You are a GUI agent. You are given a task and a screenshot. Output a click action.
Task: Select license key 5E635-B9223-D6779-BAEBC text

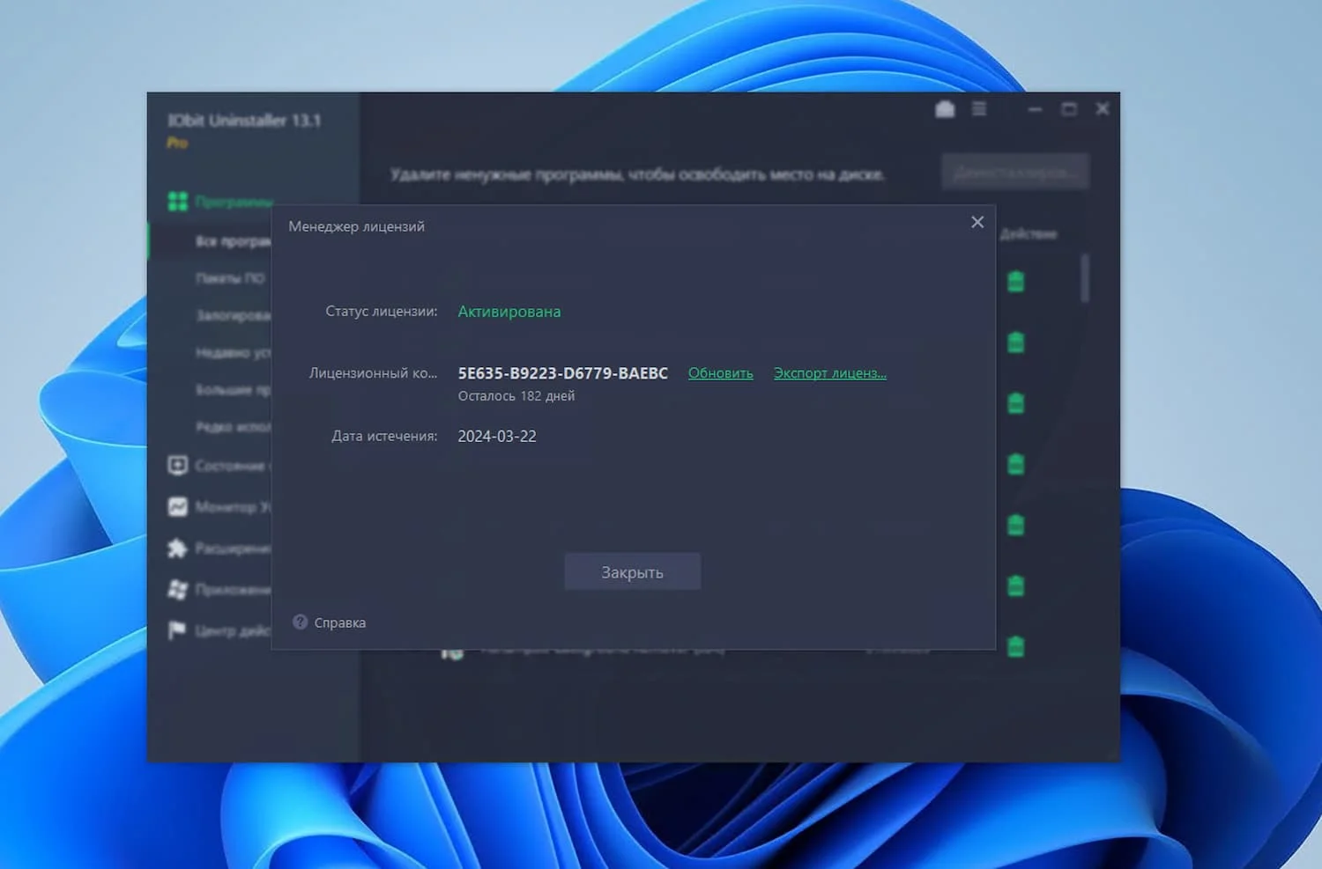562,373
